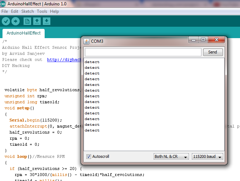The width and height of the screenshot is (240, 181).
Task: Select the ArduinoHallEffect tab
Action: [24, 33]
